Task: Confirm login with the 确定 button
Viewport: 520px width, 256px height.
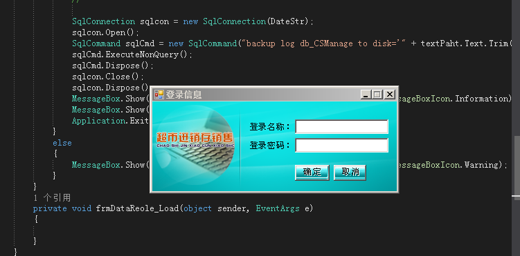Action: coord(312,173)
